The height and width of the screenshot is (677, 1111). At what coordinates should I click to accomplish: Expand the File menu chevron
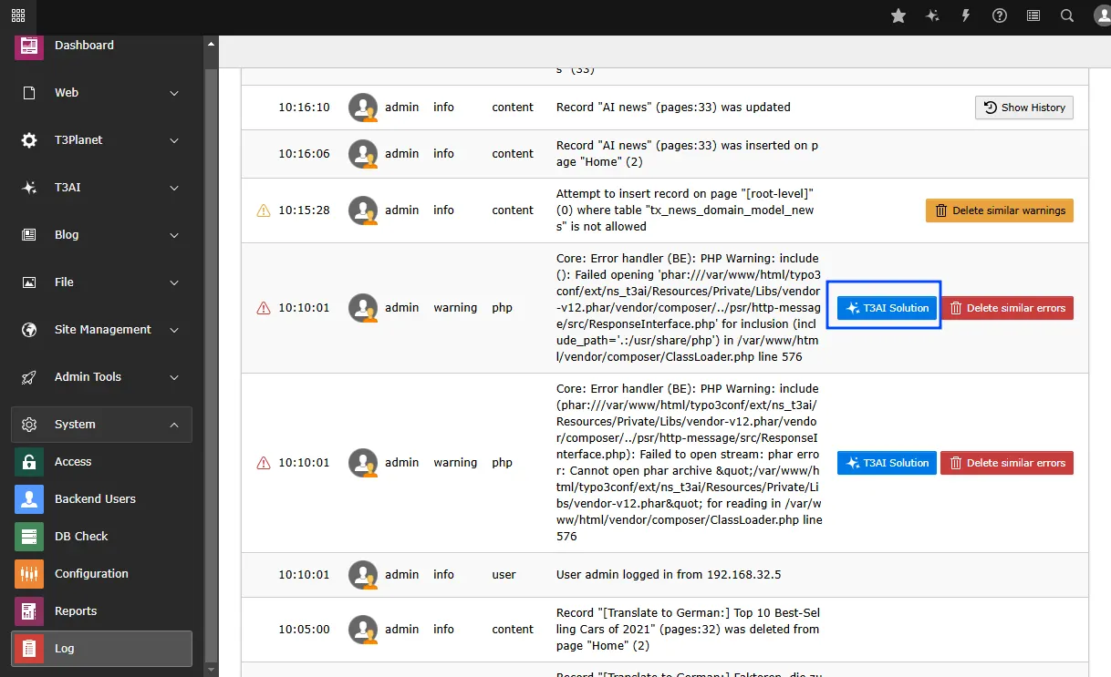tap(174, 282)
